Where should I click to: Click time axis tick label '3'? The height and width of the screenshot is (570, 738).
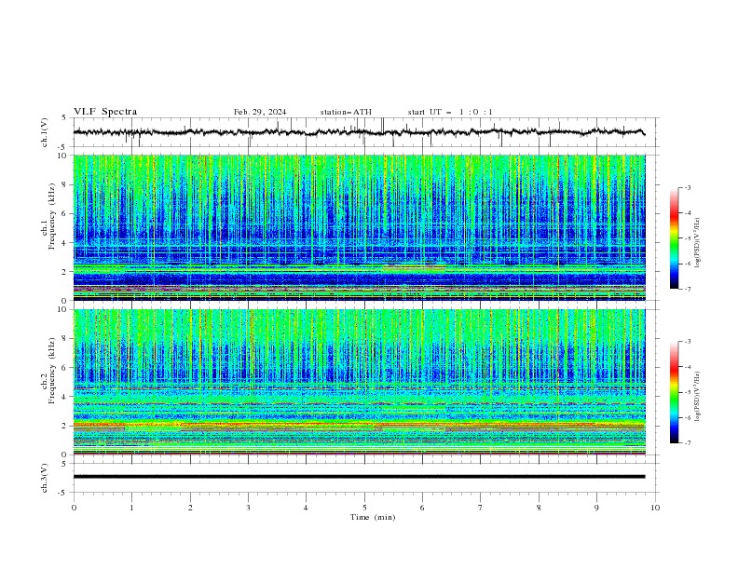[x=248, y=508]
